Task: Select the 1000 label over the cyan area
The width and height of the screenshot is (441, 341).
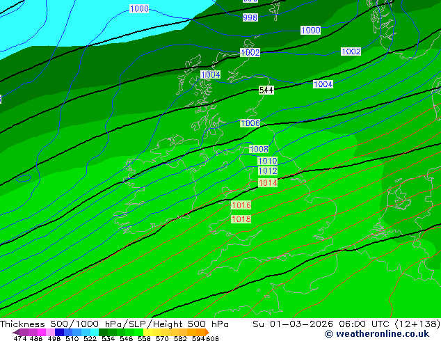Action: [139, 9]
